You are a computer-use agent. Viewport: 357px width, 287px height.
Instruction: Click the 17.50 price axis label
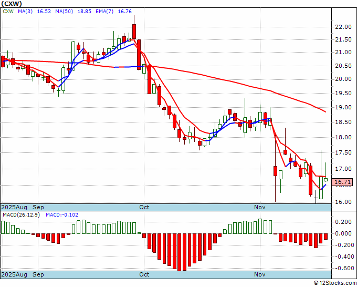[343, 153]
